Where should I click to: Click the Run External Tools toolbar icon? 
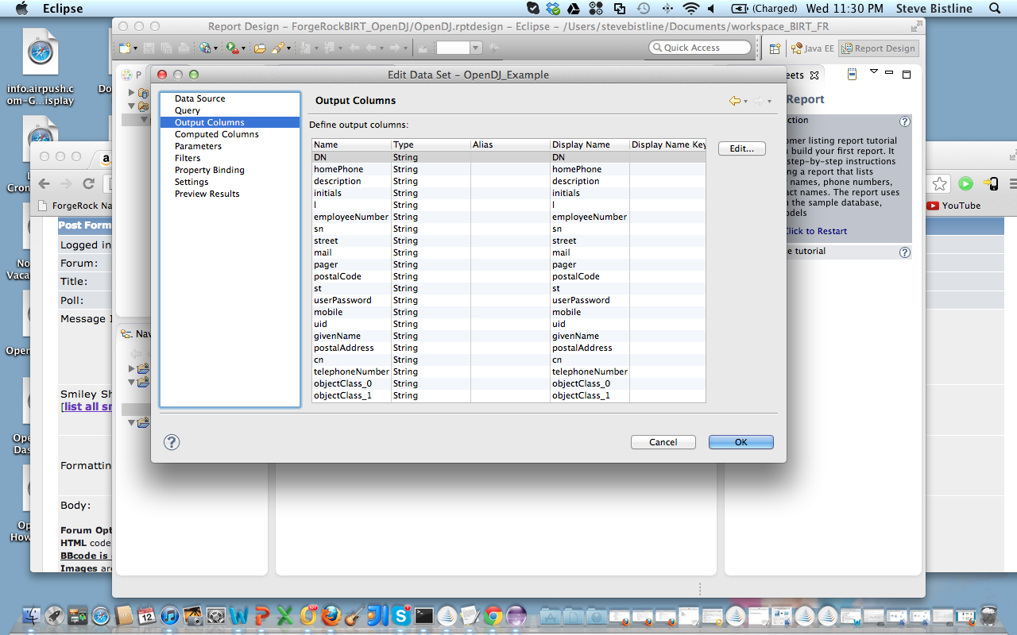click(233, 48)
